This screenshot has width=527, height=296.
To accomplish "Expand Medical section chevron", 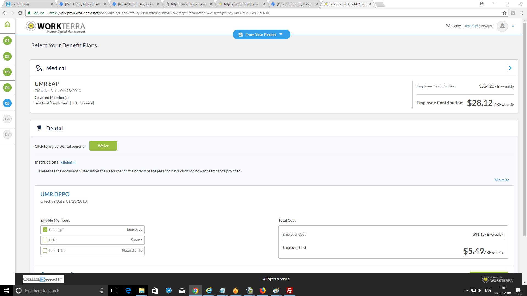I will tap(510, 68).
